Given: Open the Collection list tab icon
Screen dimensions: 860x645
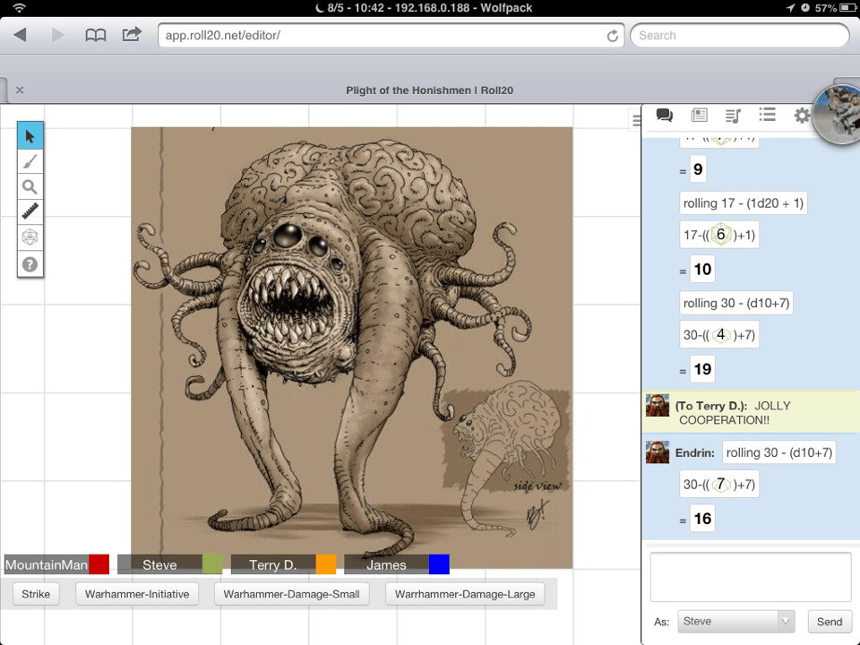Looking at the screenshot, I should coord(768,115).
